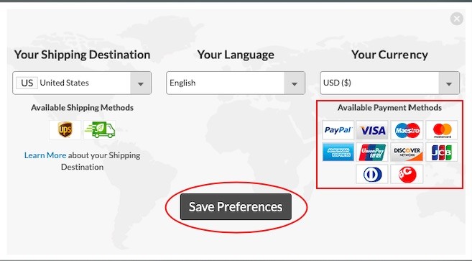The height and width of the screenshot is (261, 472).
Task: Open the USD ($) currency dropdown
Action: pos(389,83)
